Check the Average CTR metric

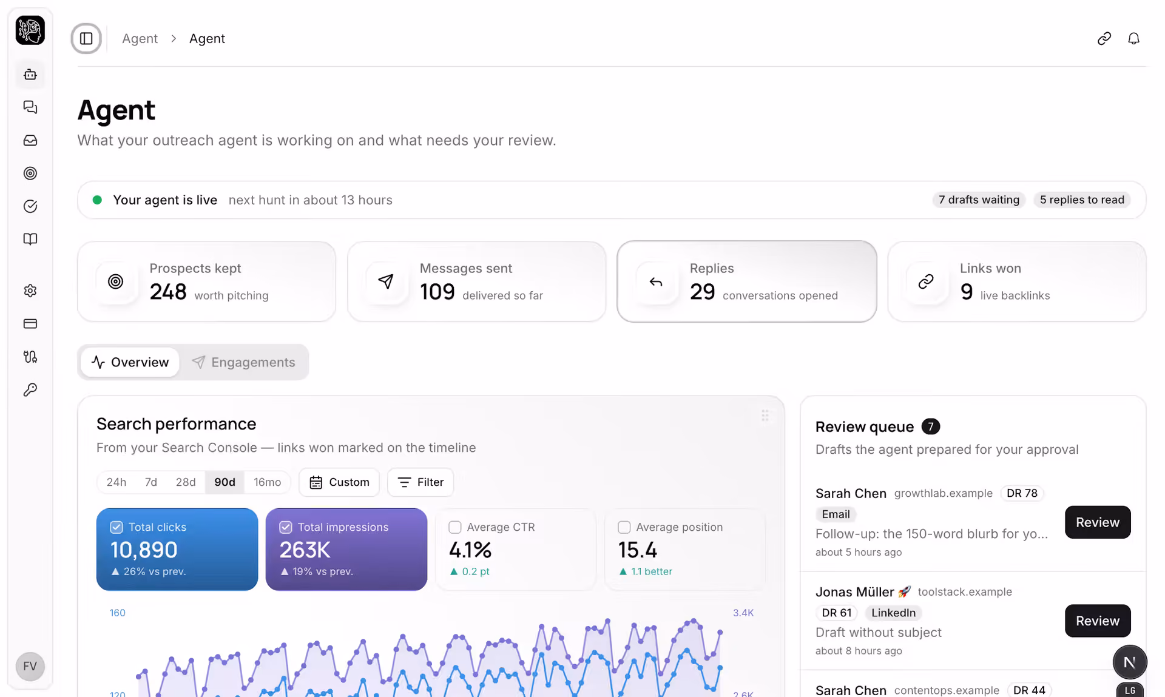455,527
